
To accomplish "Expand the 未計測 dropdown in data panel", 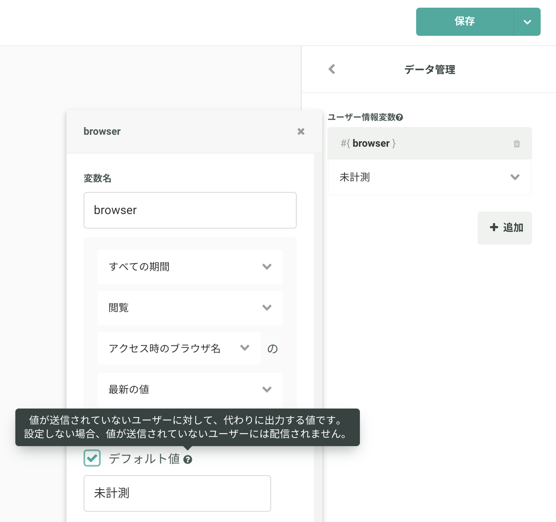I will [430, 177].
